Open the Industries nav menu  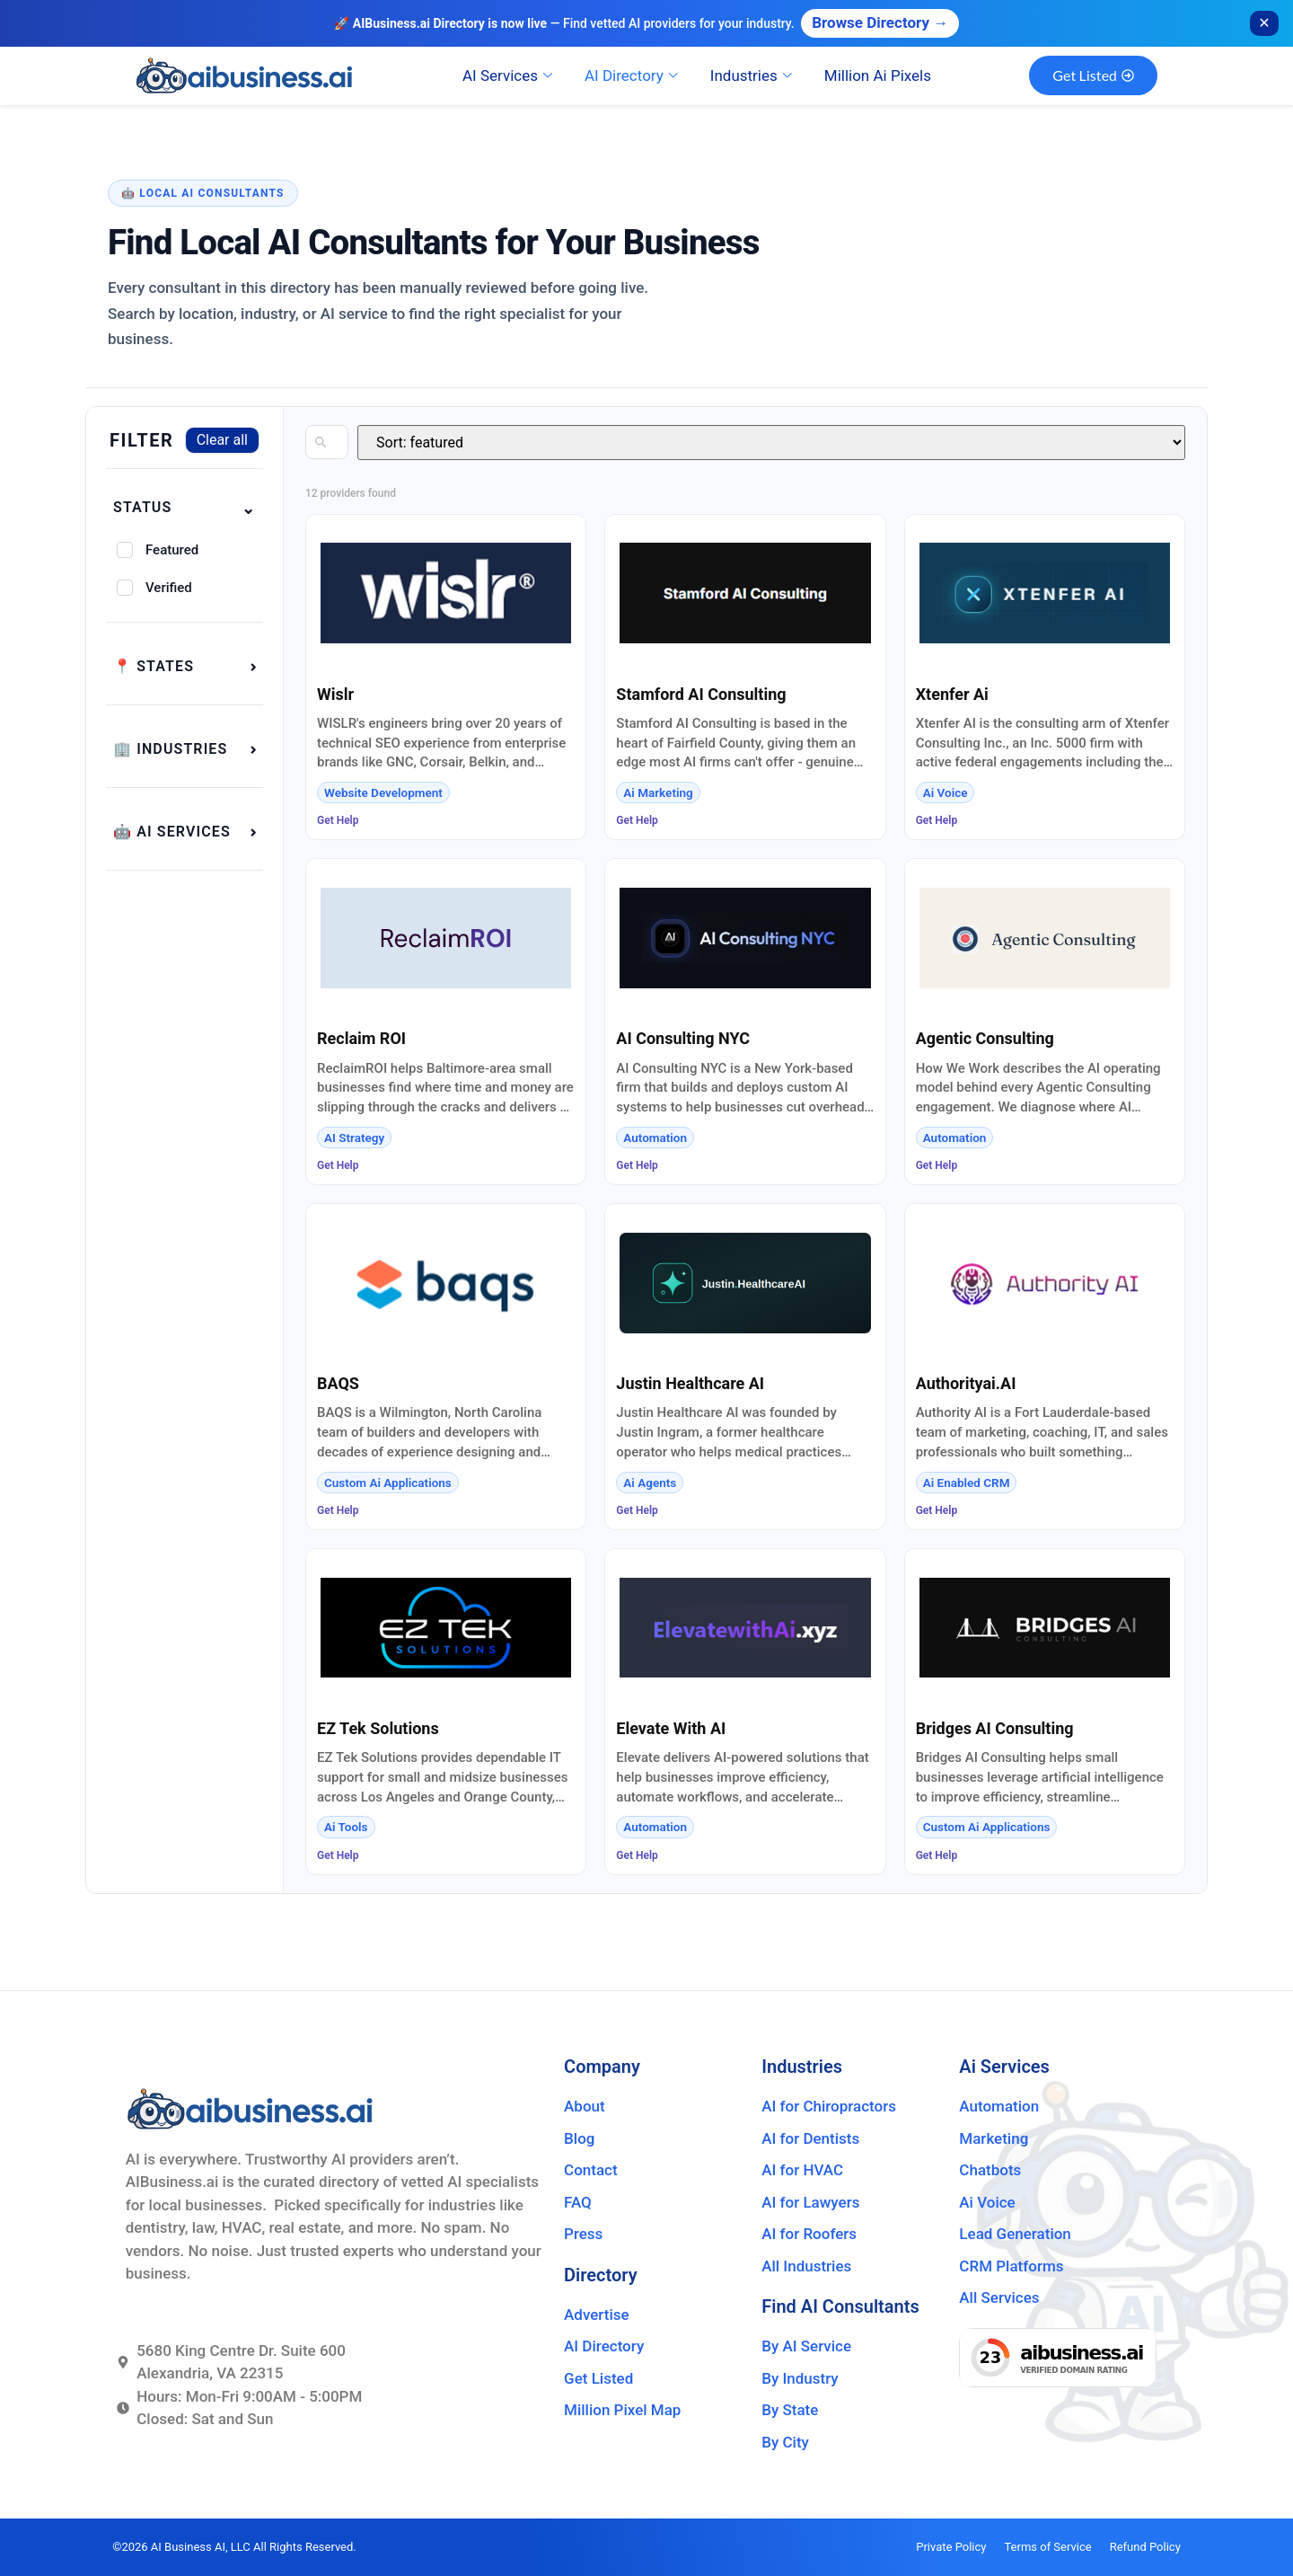click(x=751, y=76)
